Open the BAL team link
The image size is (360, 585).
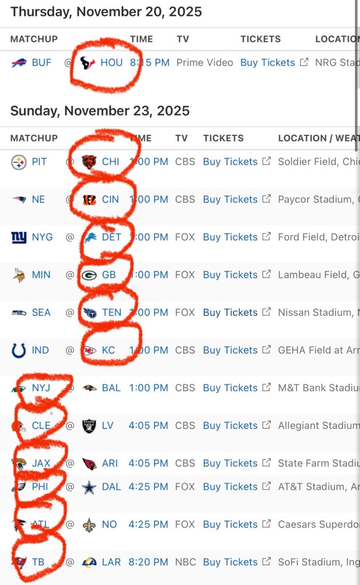pos(111,388)
